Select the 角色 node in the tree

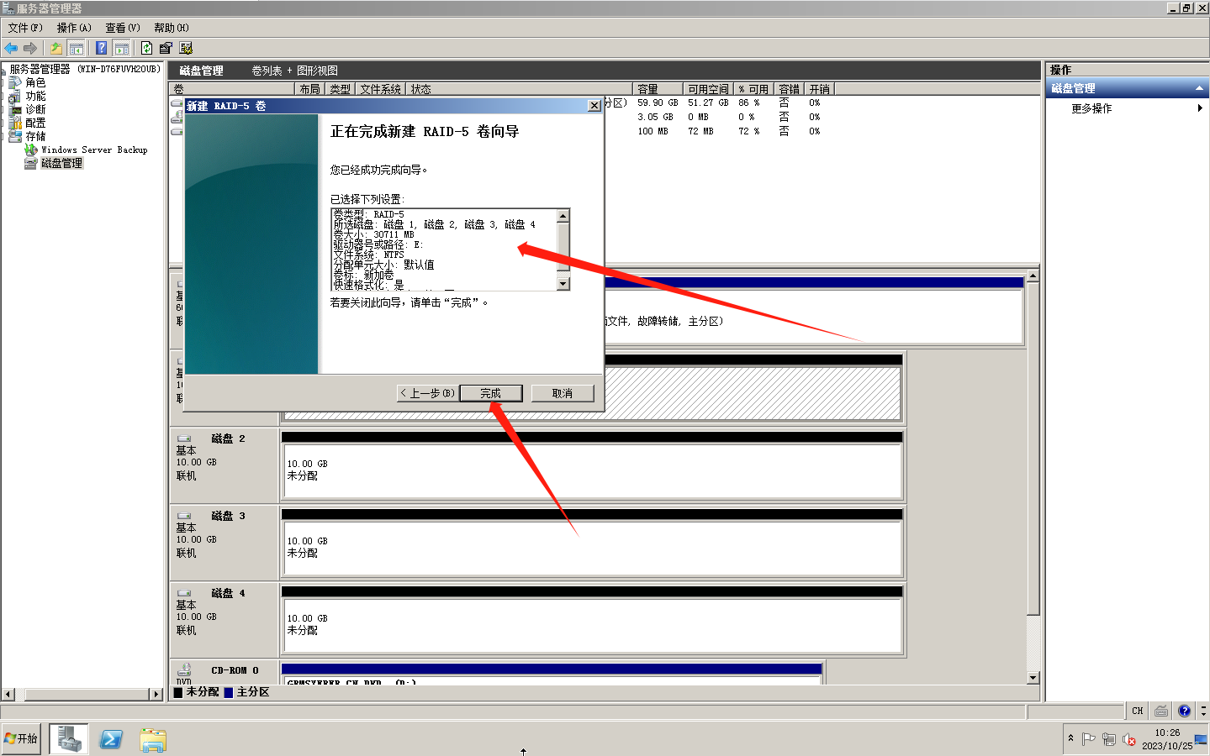point(35,82)
